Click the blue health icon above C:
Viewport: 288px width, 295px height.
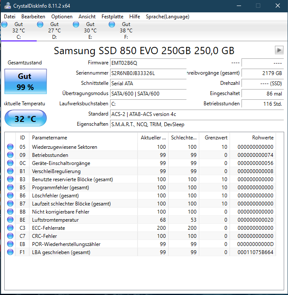click(4, 24)
